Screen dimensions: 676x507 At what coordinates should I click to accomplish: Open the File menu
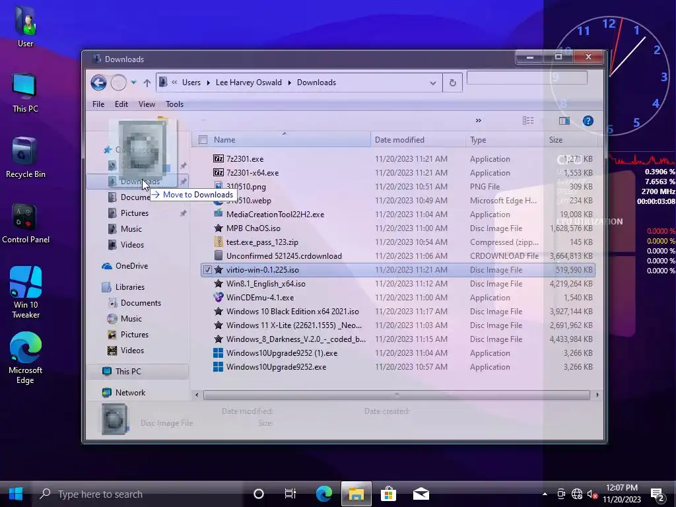(x=98, y=104)
